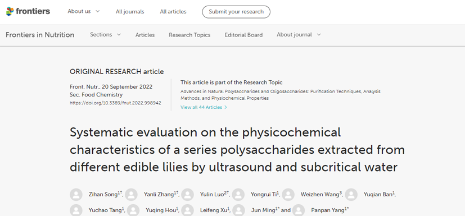The image size is (465, 216).
Task: Open the Research Topics tab
Action: (x=189, y=35)
